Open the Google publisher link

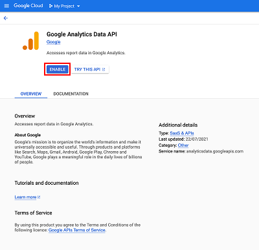point(53,42)
